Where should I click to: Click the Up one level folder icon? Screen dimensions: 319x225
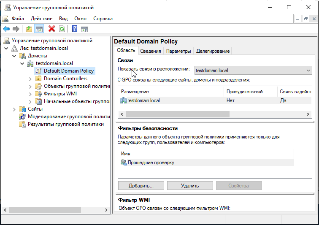coord(29,29)
